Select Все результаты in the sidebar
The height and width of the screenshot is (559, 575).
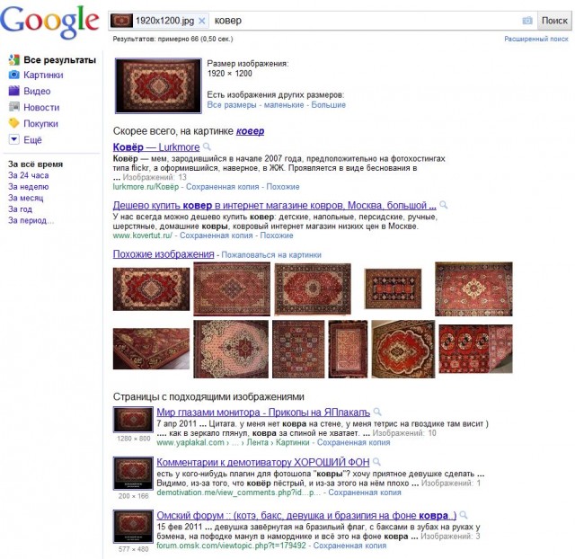coord(60,60)
